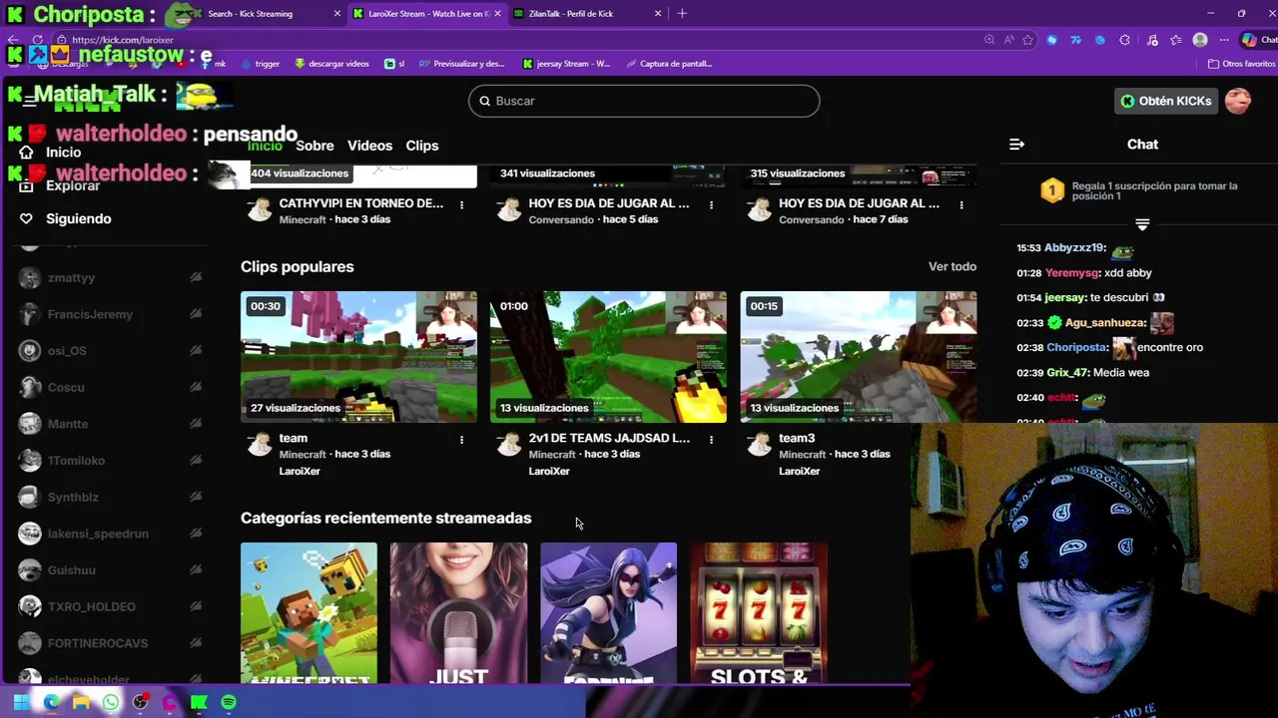1278x718 pixels.
Task: Go to Siguiendo in the sidebar
Action: [x=66, y=218]
